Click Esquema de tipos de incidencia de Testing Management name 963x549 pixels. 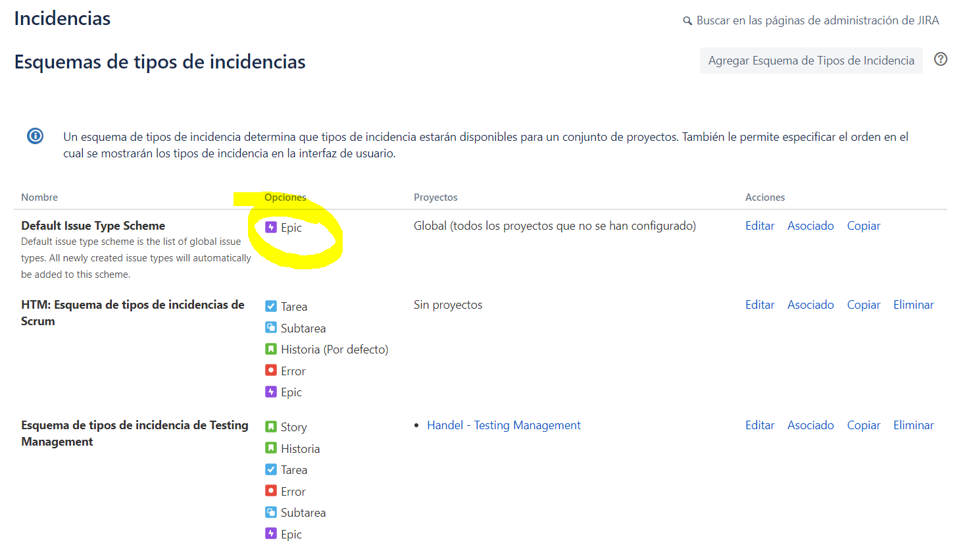(135, 433)
